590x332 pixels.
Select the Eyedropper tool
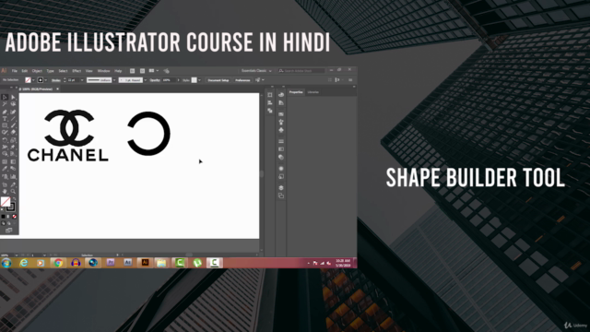click(x=5, y=169)
